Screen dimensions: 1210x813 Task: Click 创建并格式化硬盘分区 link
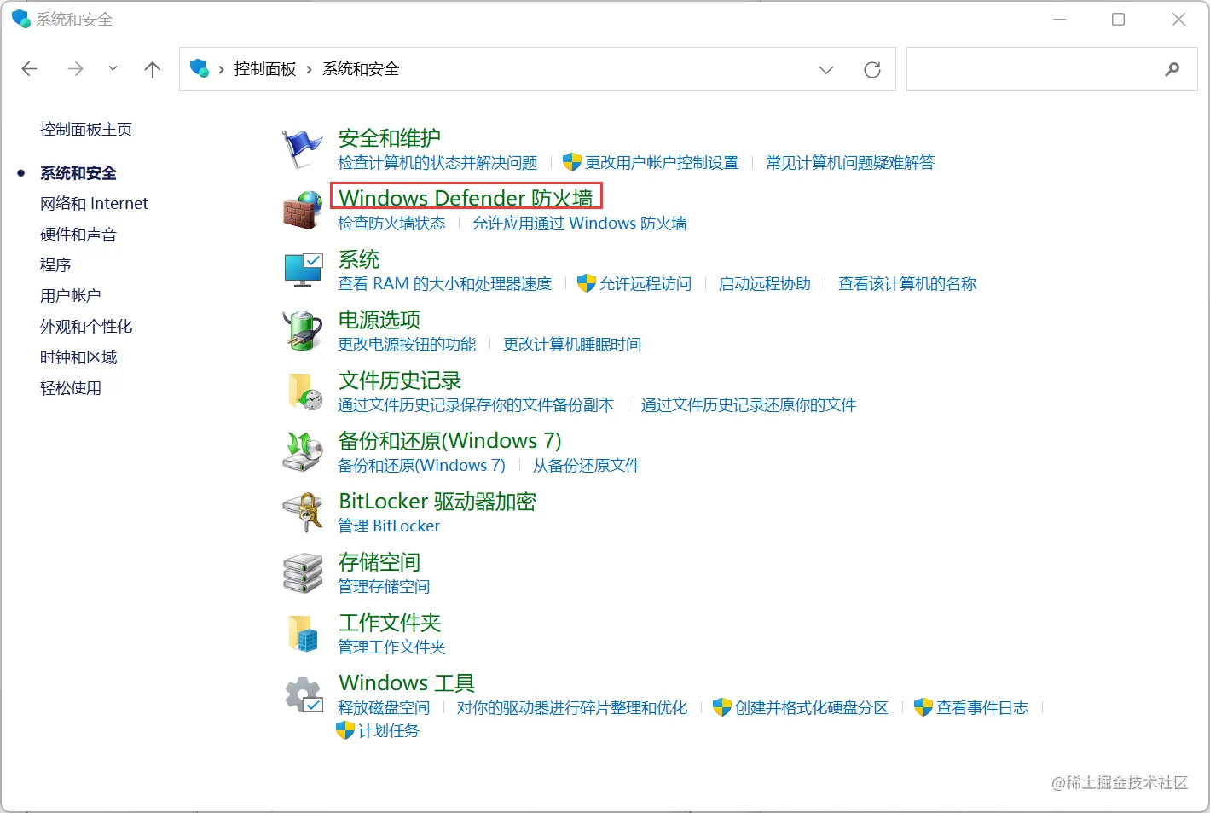pos(812,708)
